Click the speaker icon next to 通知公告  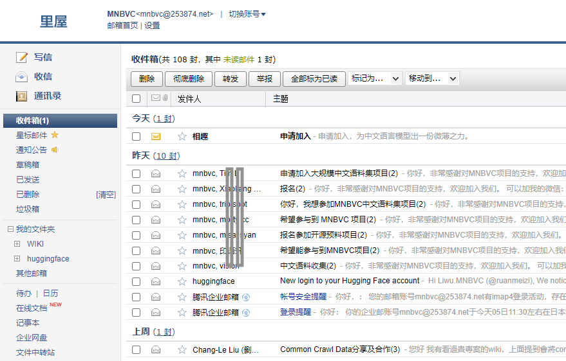pos(55,150)
